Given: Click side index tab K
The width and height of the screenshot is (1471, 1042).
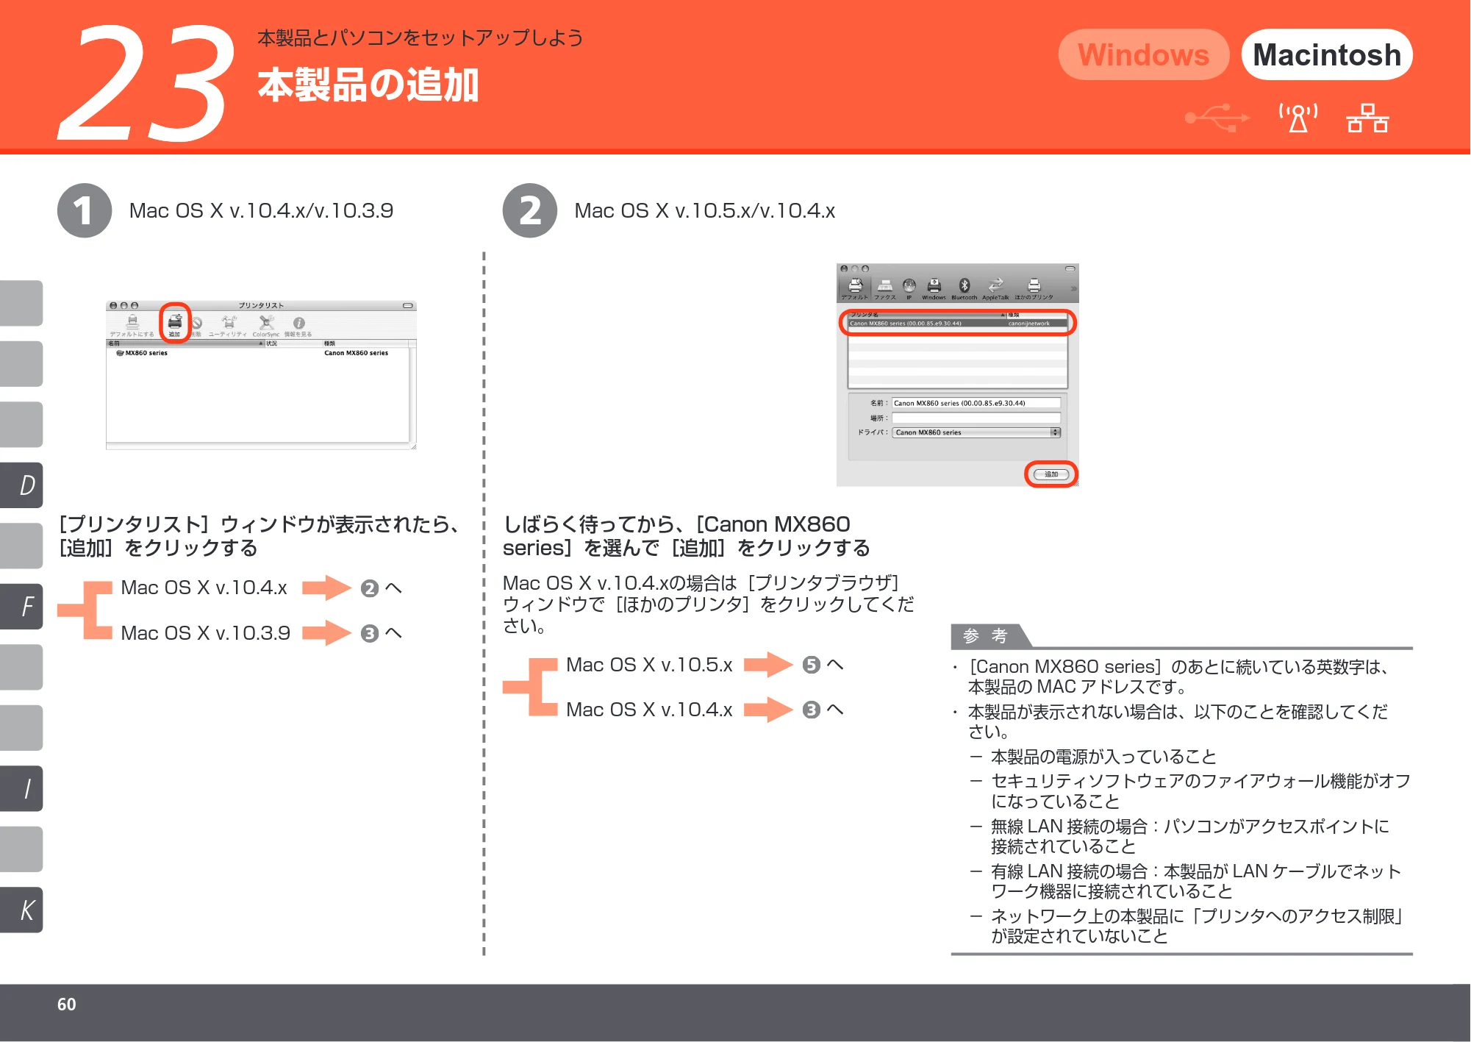Looking at the screenshot, I should pos(21,910).
